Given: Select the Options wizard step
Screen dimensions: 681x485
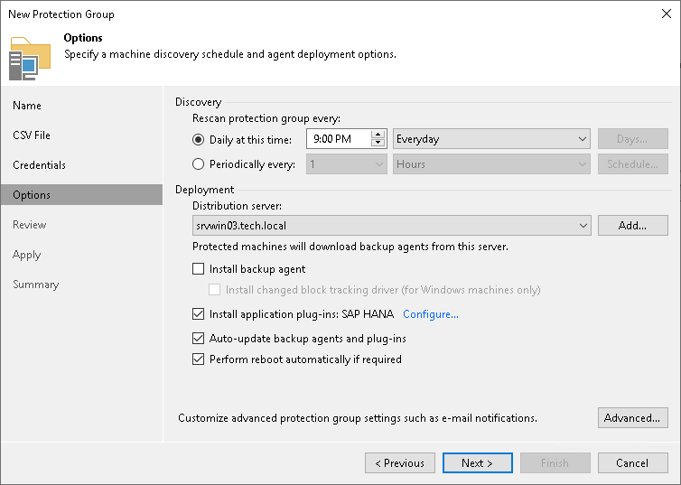Looking at the screenshot, I should (81, 194).
